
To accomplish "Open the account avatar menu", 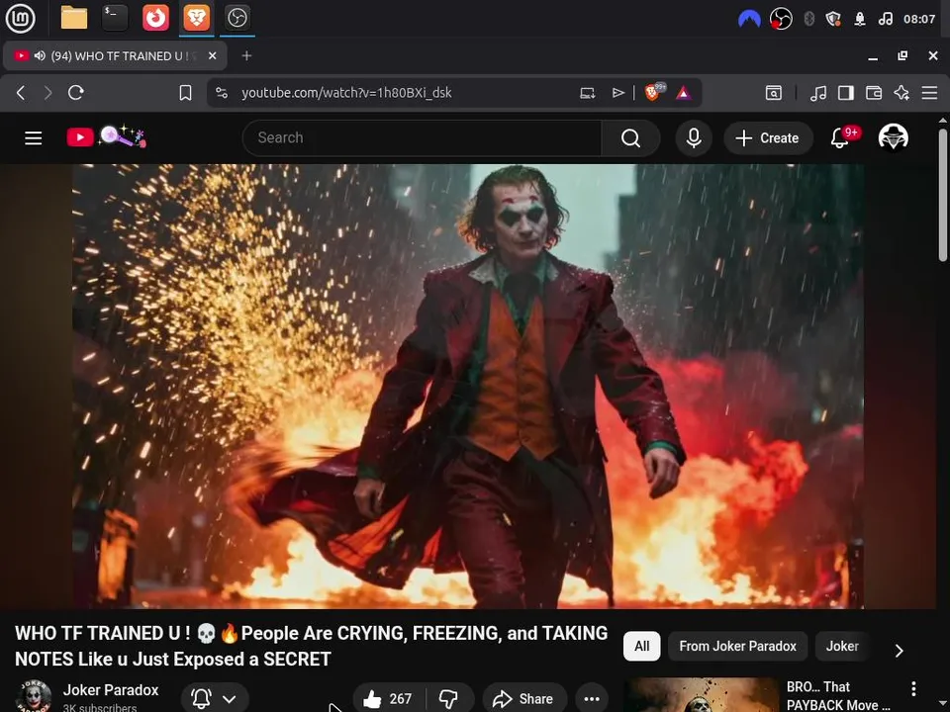I will point(893,137).
